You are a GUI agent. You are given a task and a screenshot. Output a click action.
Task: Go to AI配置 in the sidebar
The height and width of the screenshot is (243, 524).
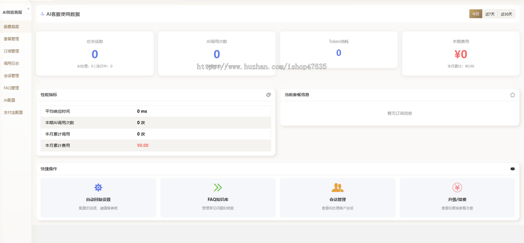tap(16, 100)
